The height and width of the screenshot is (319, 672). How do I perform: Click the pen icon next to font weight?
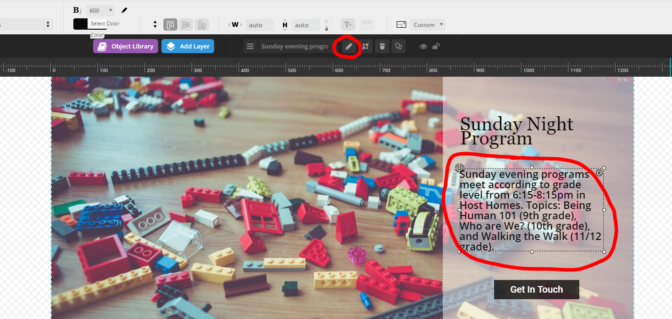click(124, 10)
